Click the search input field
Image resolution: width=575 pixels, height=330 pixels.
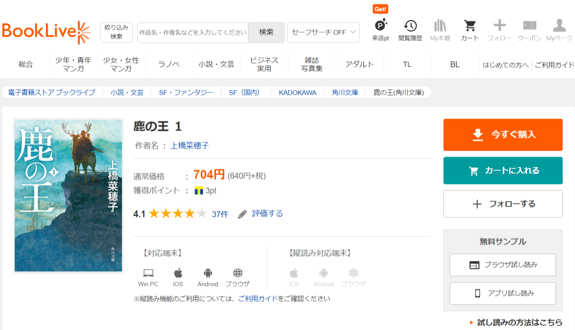click(193, 33)
